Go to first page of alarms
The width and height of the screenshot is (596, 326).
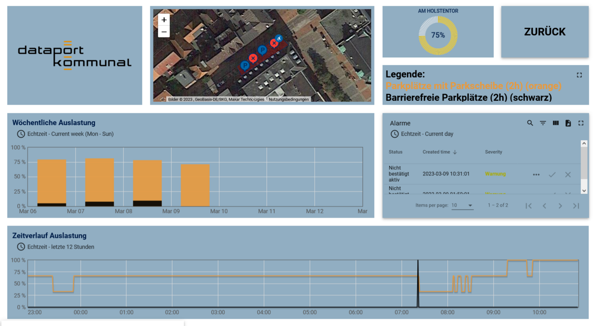[x=529, y=206]
